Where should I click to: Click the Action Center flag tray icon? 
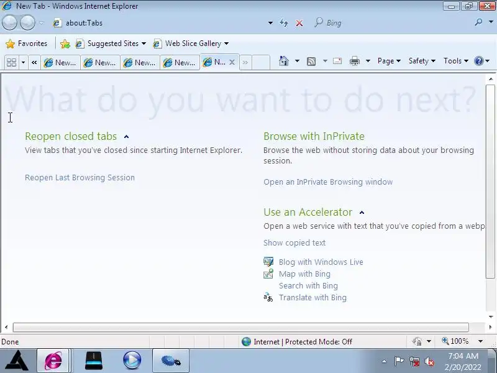(x=399, y=361)
